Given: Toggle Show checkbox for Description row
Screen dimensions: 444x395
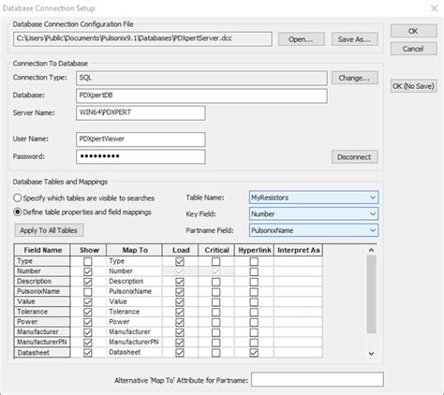Looking at the screenshot, I should (88, 282).
